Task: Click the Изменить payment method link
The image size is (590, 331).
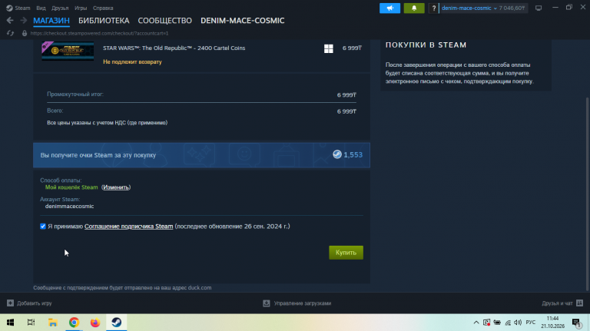Action: [x=116, y=187]
